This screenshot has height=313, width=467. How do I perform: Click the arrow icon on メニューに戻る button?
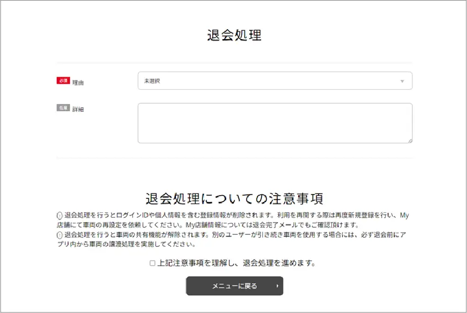click(x=277, y=286)
